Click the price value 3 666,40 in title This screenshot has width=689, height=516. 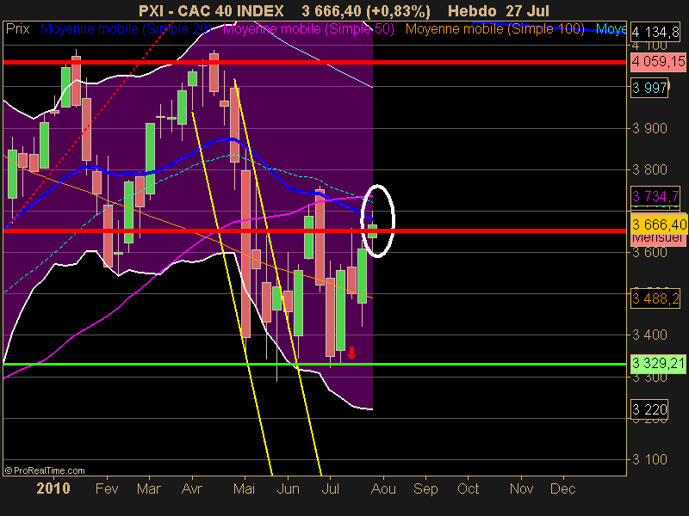tap(332, 10)
